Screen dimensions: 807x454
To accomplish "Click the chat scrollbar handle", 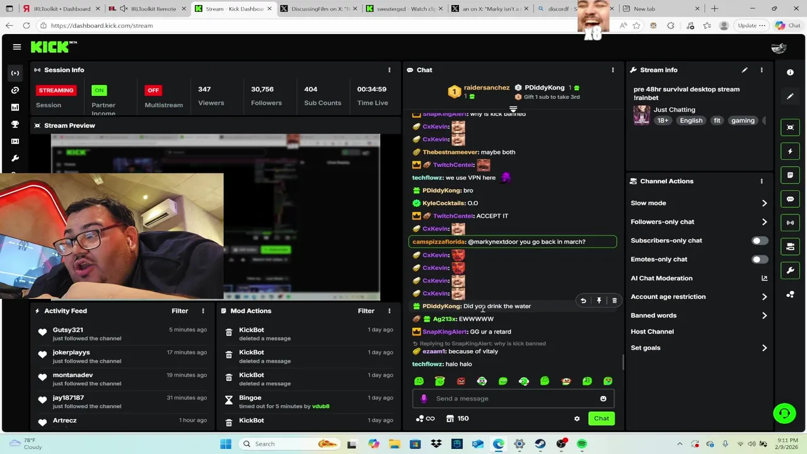I will coord(623,362).
